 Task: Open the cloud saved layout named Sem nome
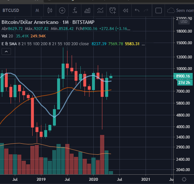click(x=180, y=11)
